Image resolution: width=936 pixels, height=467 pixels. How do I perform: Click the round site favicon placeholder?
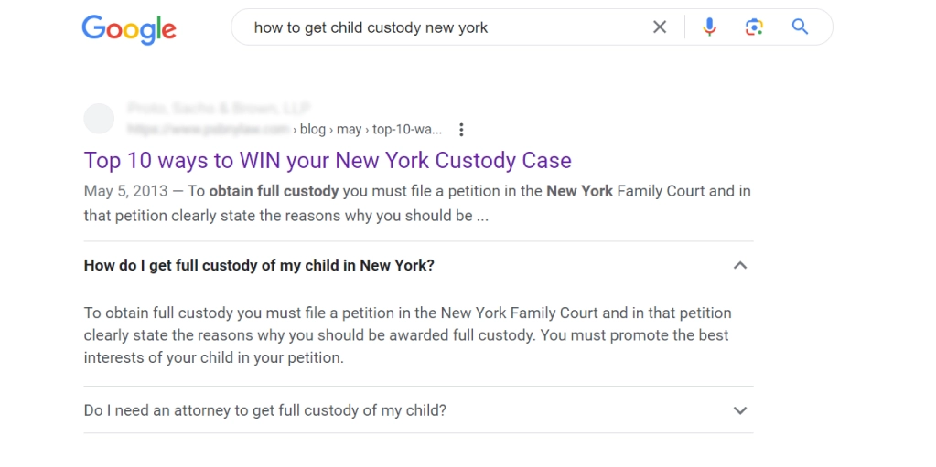tap(99, 119)
